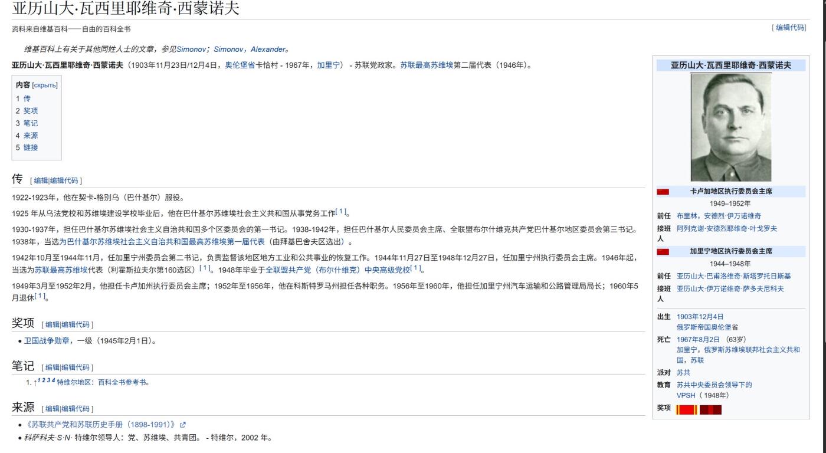The width and height of the screenshot is (826, 453).
Task: Jump to section 1 传 in contents
Action: [x=24, y=99]
